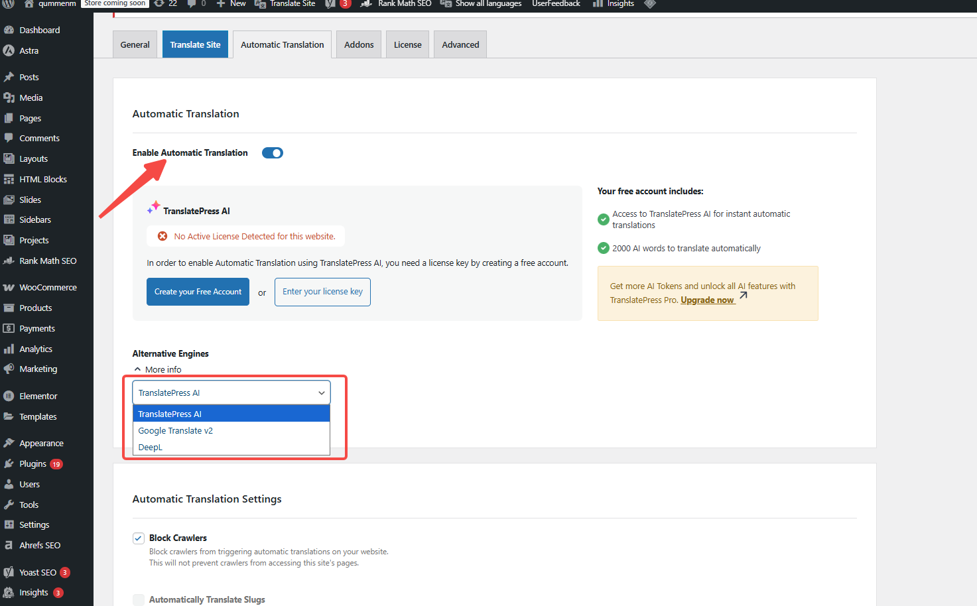
Task: Click the Analytics bar chart icon
Action: [9, 349]
